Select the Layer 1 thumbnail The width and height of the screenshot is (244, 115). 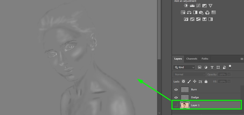coord(185,105)
